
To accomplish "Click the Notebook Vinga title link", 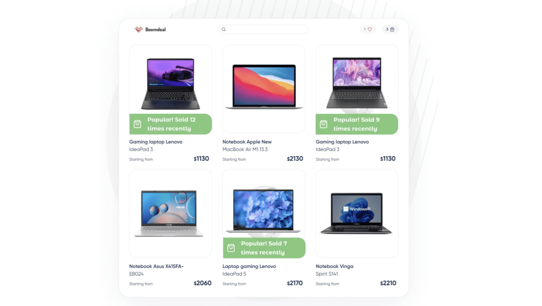I will click(334, 266).
